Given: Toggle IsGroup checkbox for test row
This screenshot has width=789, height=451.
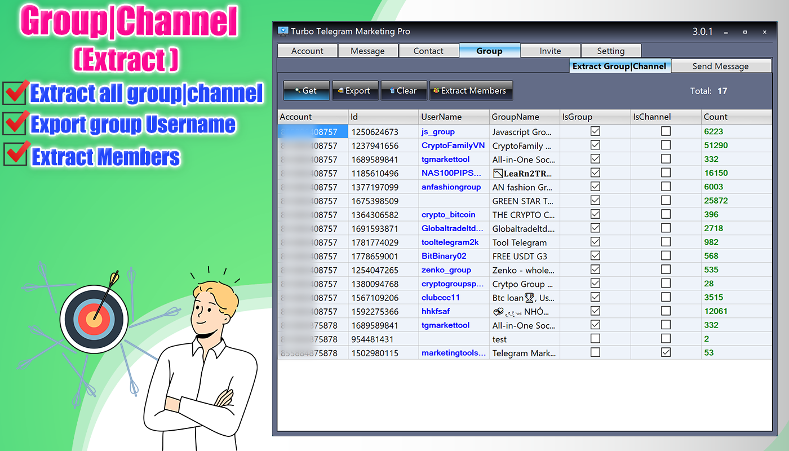Looking at the screenshot, I should [595, 339].
